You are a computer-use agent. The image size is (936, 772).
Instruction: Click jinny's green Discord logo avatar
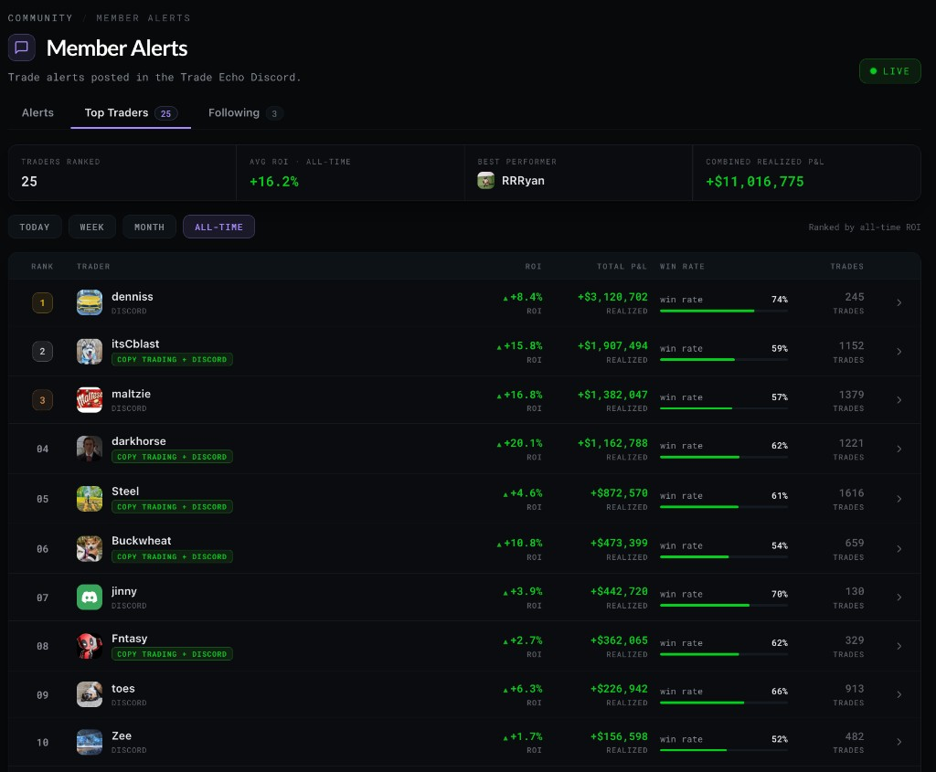(90, 598)
